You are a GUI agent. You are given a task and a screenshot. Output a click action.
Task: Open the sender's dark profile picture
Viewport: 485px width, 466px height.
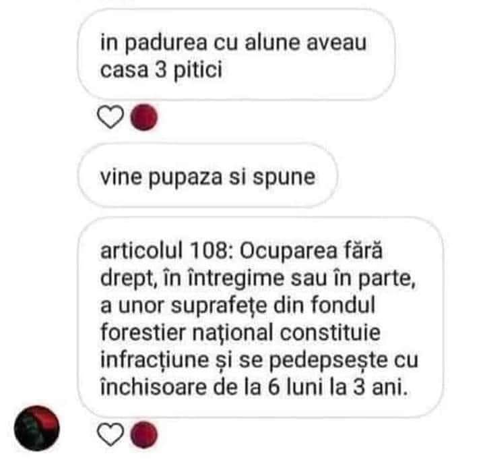pos(37,428)
